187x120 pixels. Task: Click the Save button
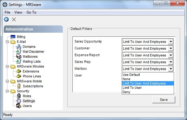click(x=164, y=100)
